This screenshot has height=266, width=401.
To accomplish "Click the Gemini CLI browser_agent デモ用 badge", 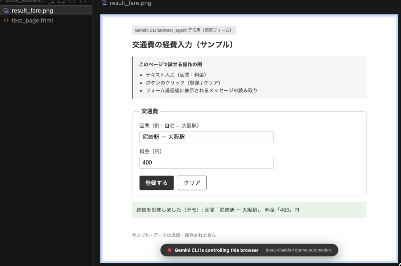I will click(x=184, y=31).
